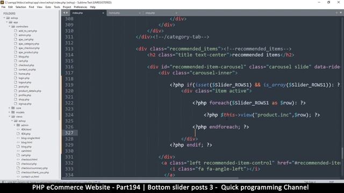The image size is (344, 193).
Task: Open checkout.summary.php from the sidebar
Action: (x=34, y=168)
